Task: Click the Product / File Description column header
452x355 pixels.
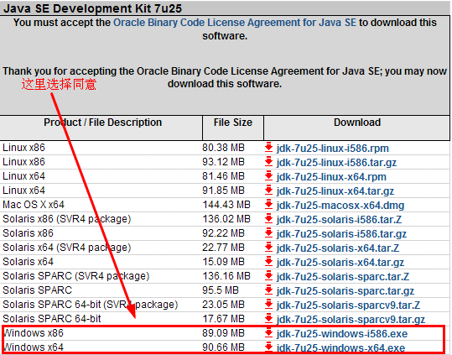Action: [x=102, y=123]
